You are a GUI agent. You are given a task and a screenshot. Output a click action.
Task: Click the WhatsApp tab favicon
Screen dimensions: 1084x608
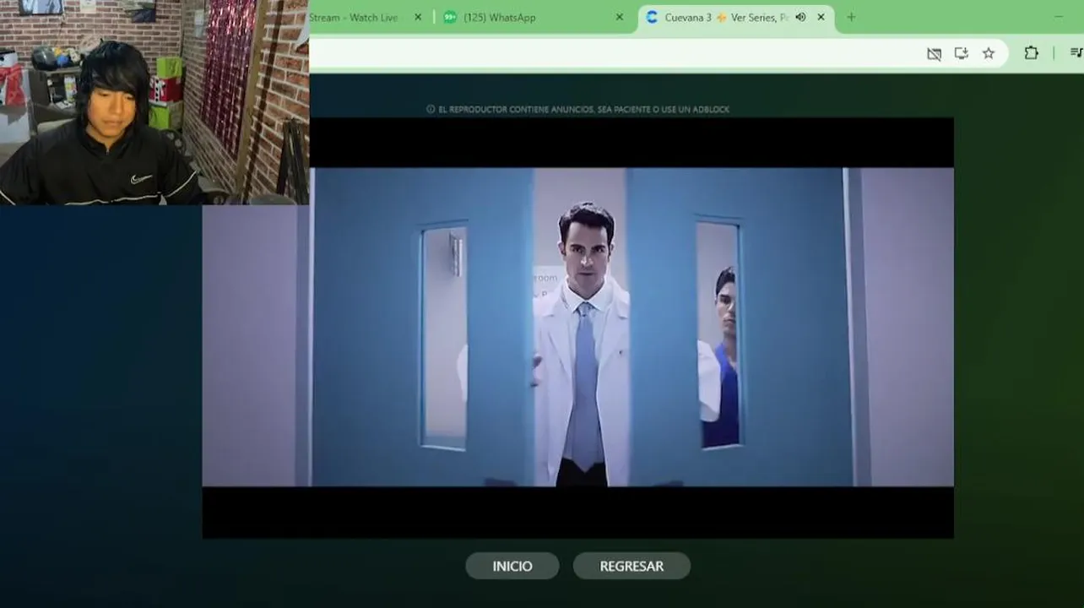point(450,18)
